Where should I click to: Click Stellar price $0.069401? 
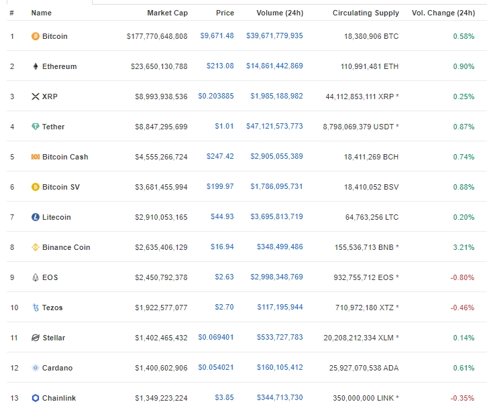coord(216,337)
